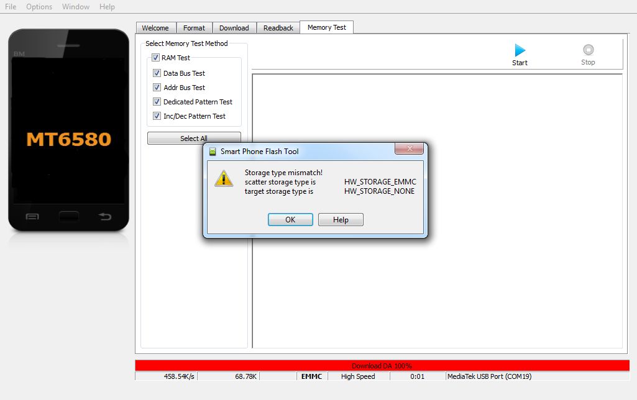Click the blue Start play icon
The width and height of the screenshot is (637, 400).
(520, 50)
